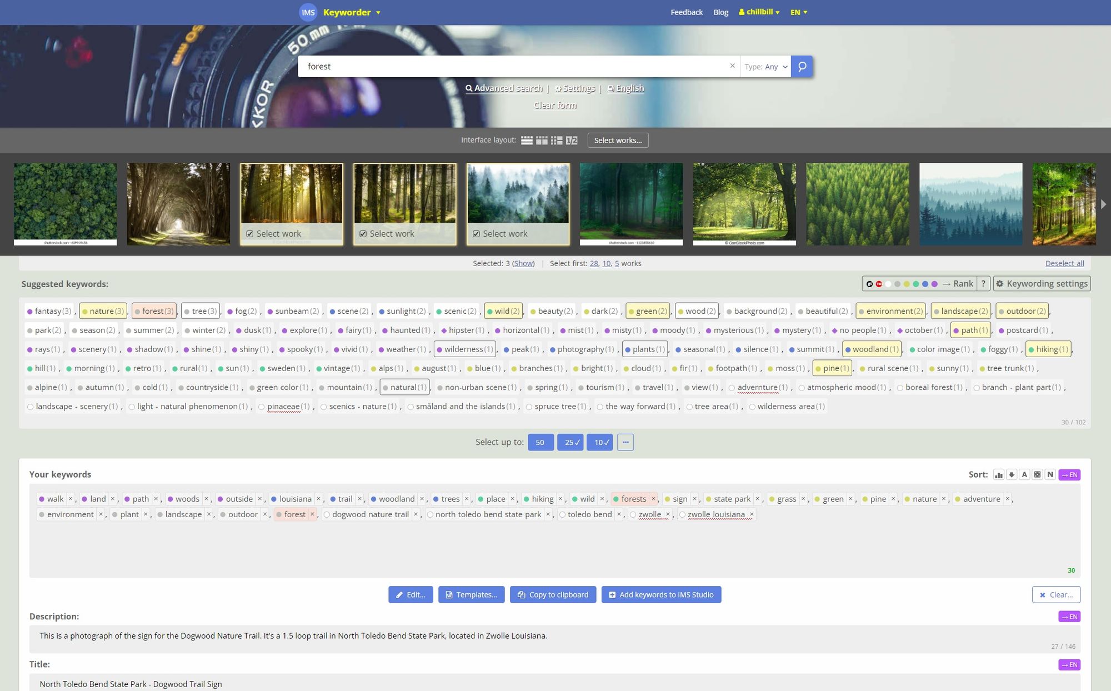Copy keywords to clipboard

pos(553,595)
